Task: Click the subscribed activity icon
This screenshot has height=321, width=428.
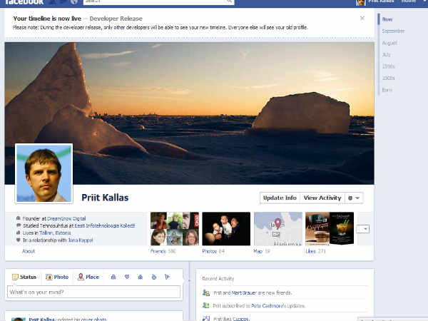Action: point(206,305)
